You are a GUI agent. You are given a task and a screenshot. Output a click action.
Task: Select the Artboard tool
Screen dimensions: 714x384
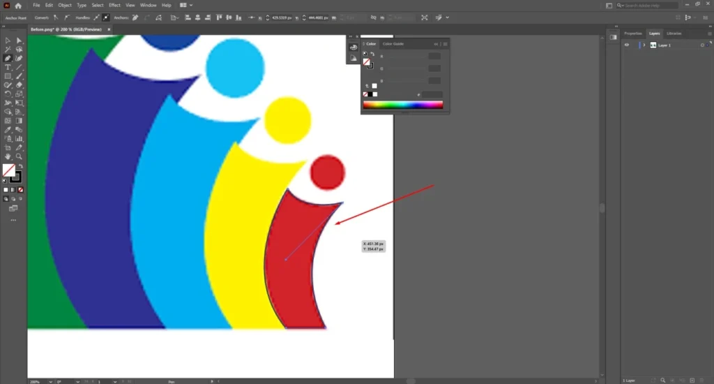click(8, 148)
